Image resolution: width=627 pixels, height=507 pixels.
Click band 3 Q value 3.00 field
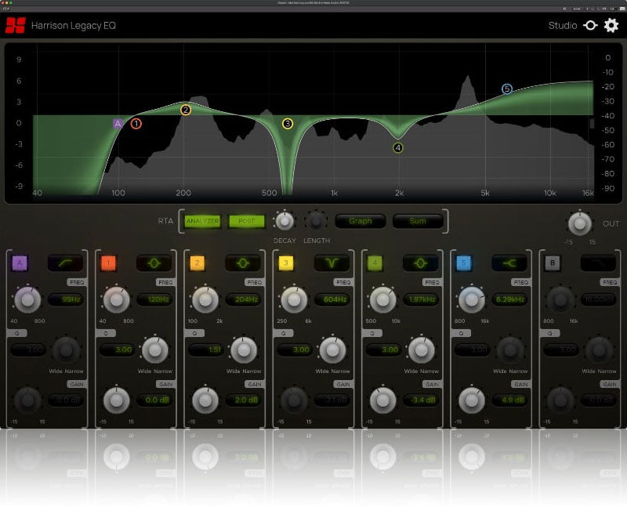[295, 349]
